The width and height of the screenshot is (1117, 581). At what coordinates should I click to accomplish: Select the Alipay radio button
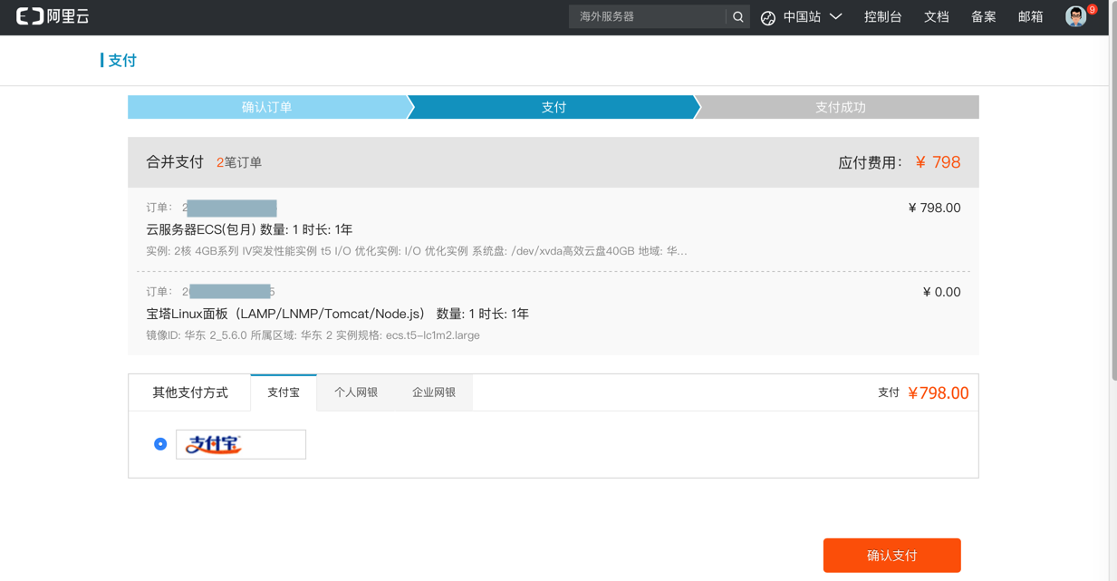(x=160, y=444)
